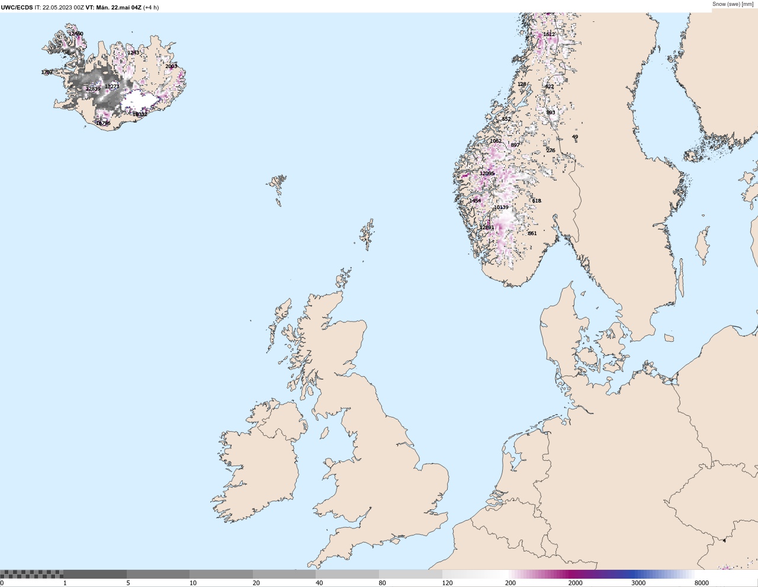Select the 16796 value in southern Iceland
This screenshot has height=587, width=758.
point(103,123)
